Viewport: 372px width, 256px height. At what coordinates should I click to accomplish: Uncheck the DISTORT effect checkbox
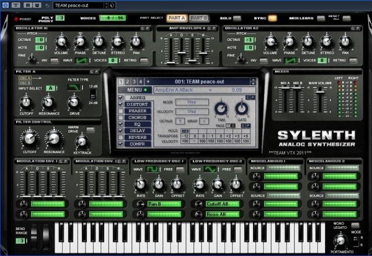(120, 104)
